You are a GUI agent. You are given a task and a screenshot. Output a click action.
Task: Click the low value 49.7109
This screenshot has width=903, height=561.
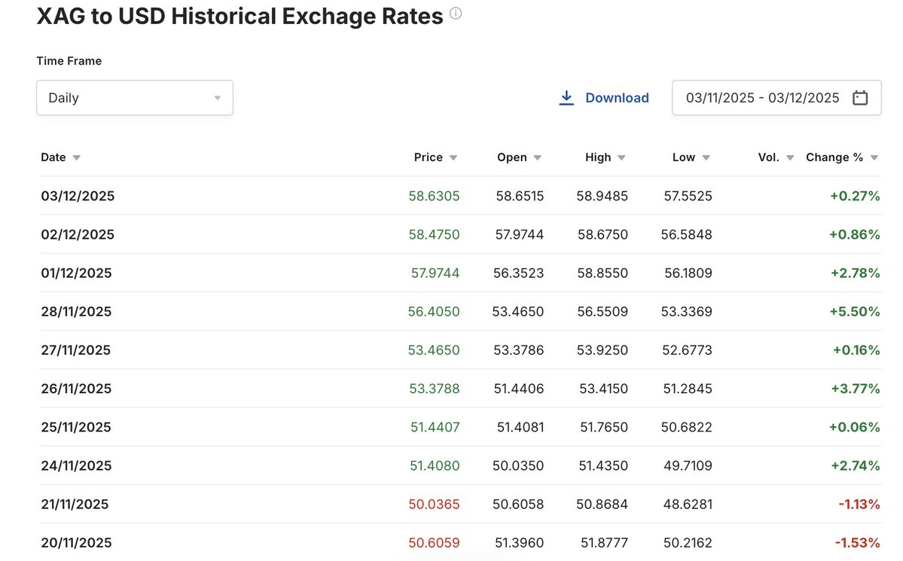[x=688, y=466]
